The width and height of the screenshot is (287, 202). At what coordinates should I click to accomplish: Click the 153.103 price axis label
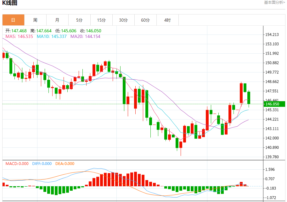tap(272, 44)
